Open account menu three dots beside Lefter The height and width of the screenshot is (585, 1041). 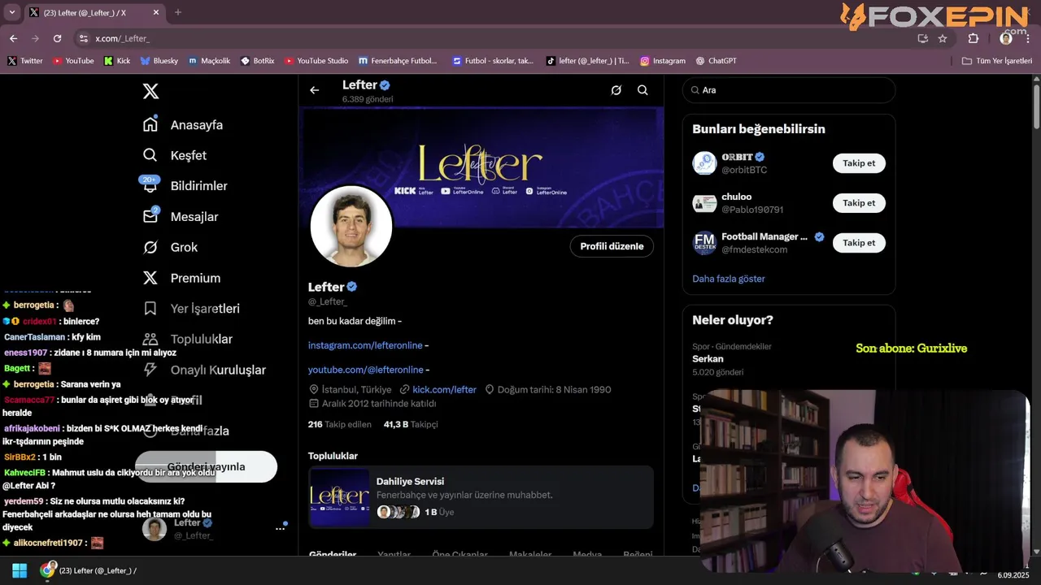click(281, 528)
